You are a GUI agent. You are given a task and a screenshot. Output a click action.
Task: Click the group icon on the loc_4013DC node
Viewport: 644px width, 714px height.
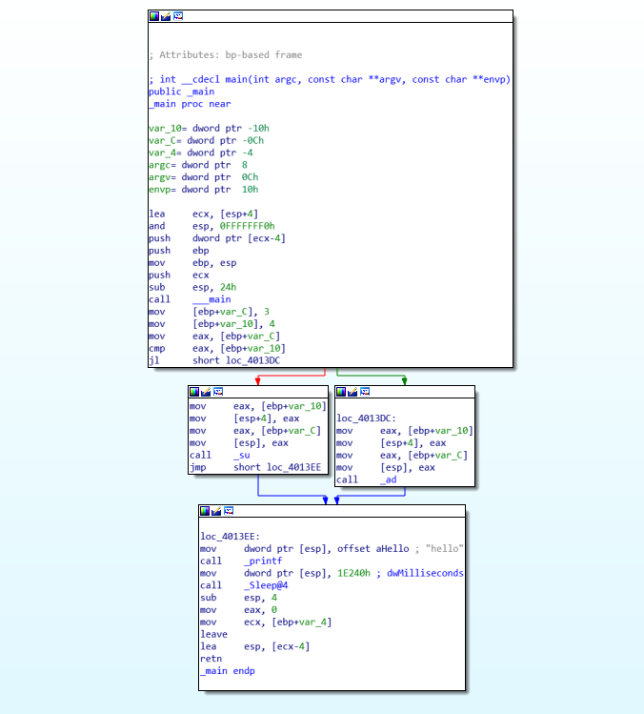tap(365, 392)
